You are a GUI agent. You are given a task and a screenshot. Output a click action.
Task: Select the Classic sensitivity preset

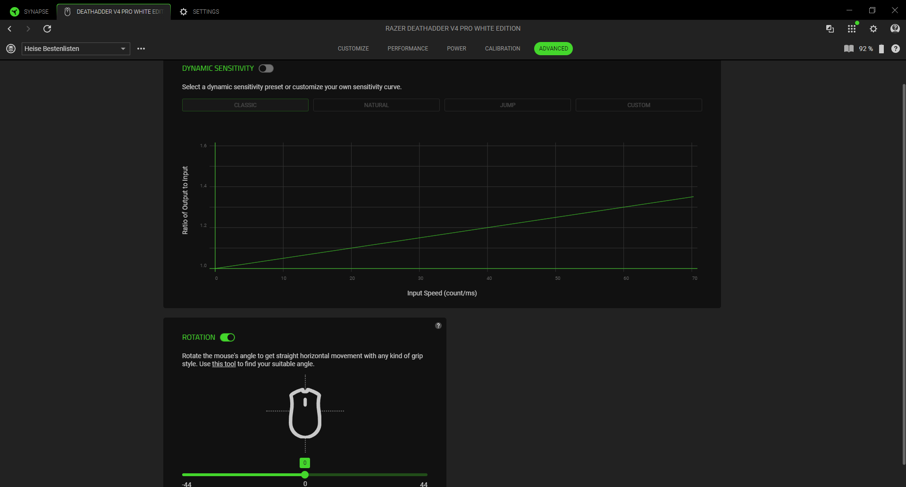pos(245,105)
